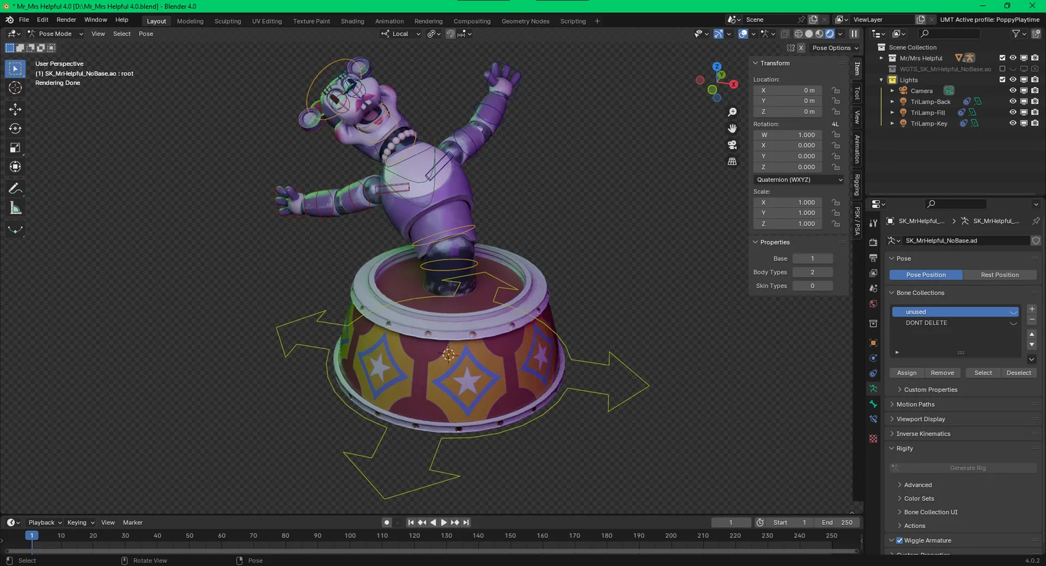The width and height of the screenshot is (1046, 566).
Task: Open the Texture properties tab
Action: pyautogui.click(x=873, y=439)
